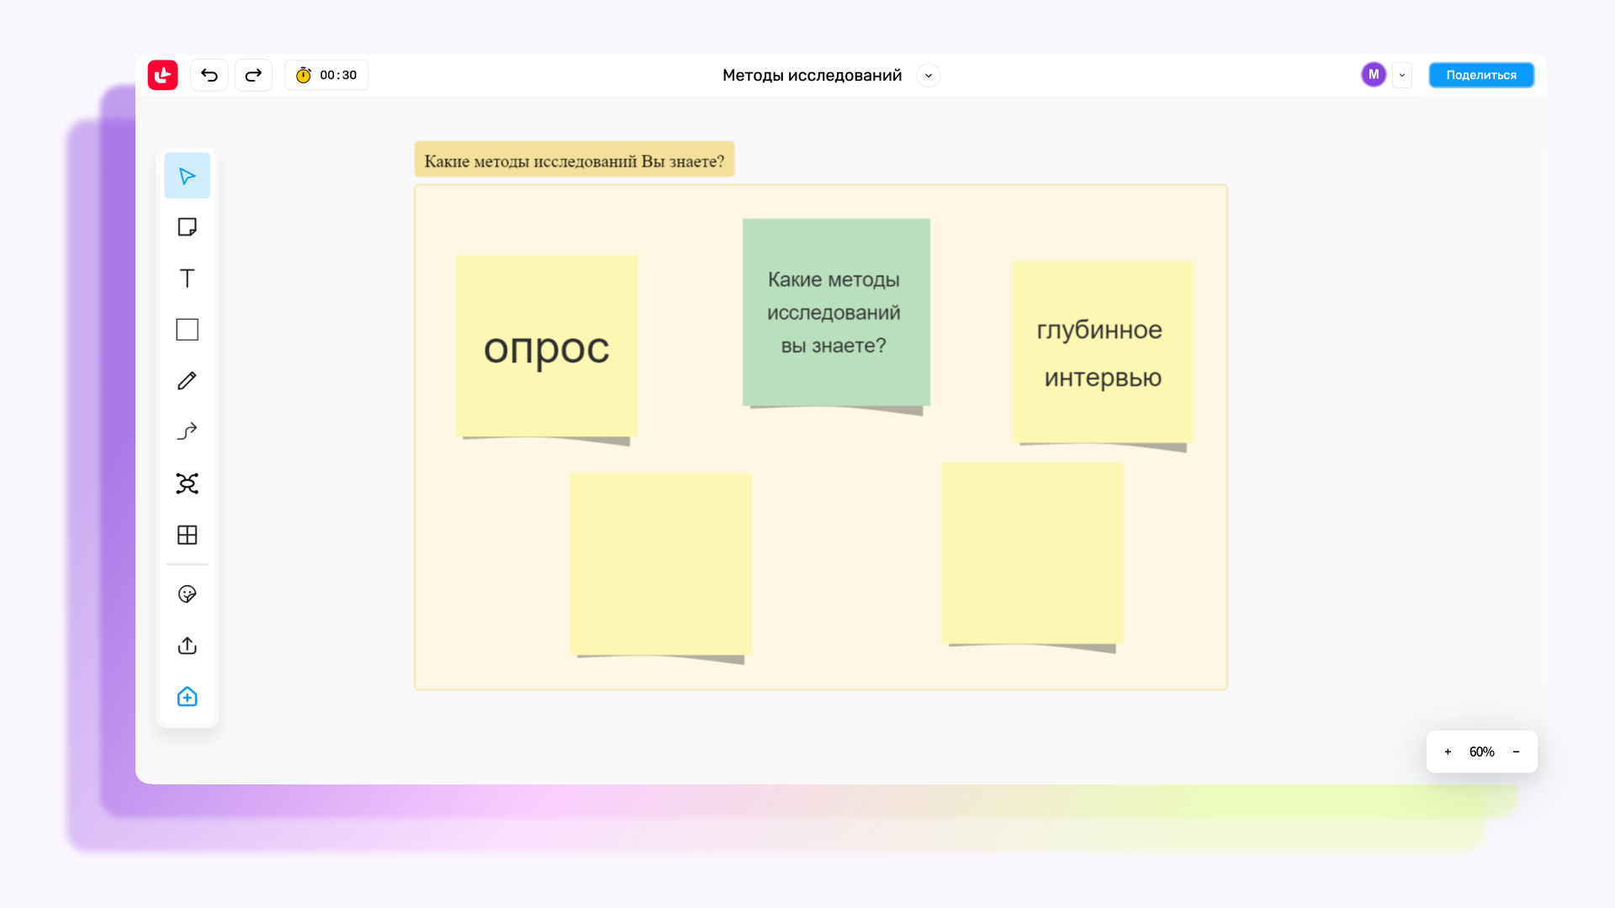Open the 00:30 timer
The image size is (1615, 908).
point(326,76)
